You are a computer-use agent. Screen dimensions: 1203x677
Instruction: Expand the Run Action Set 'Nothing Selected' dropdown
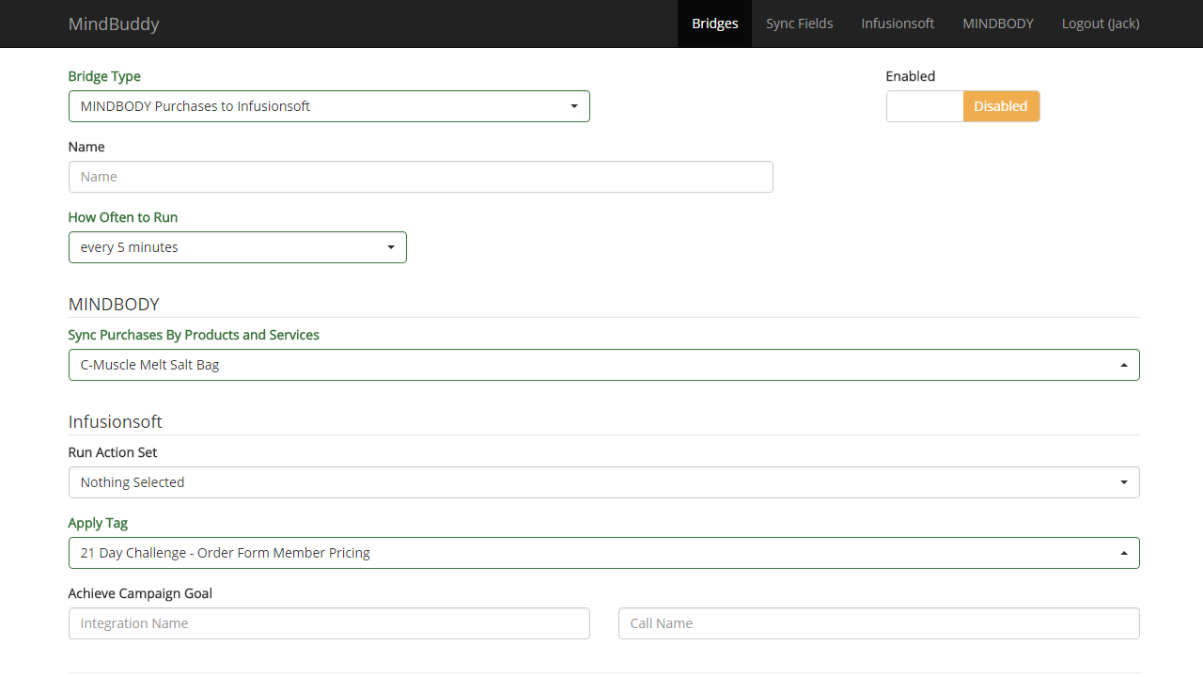pyautogui.click(x=603, y=482)
